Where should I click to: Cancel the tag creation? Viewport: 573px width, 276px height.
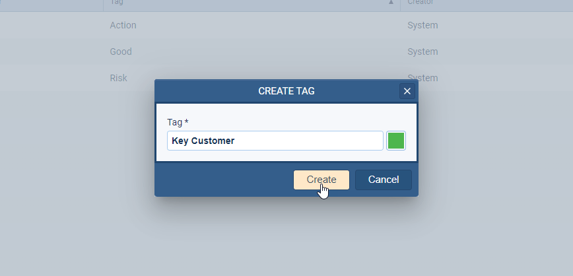click(x=383, y=180)
